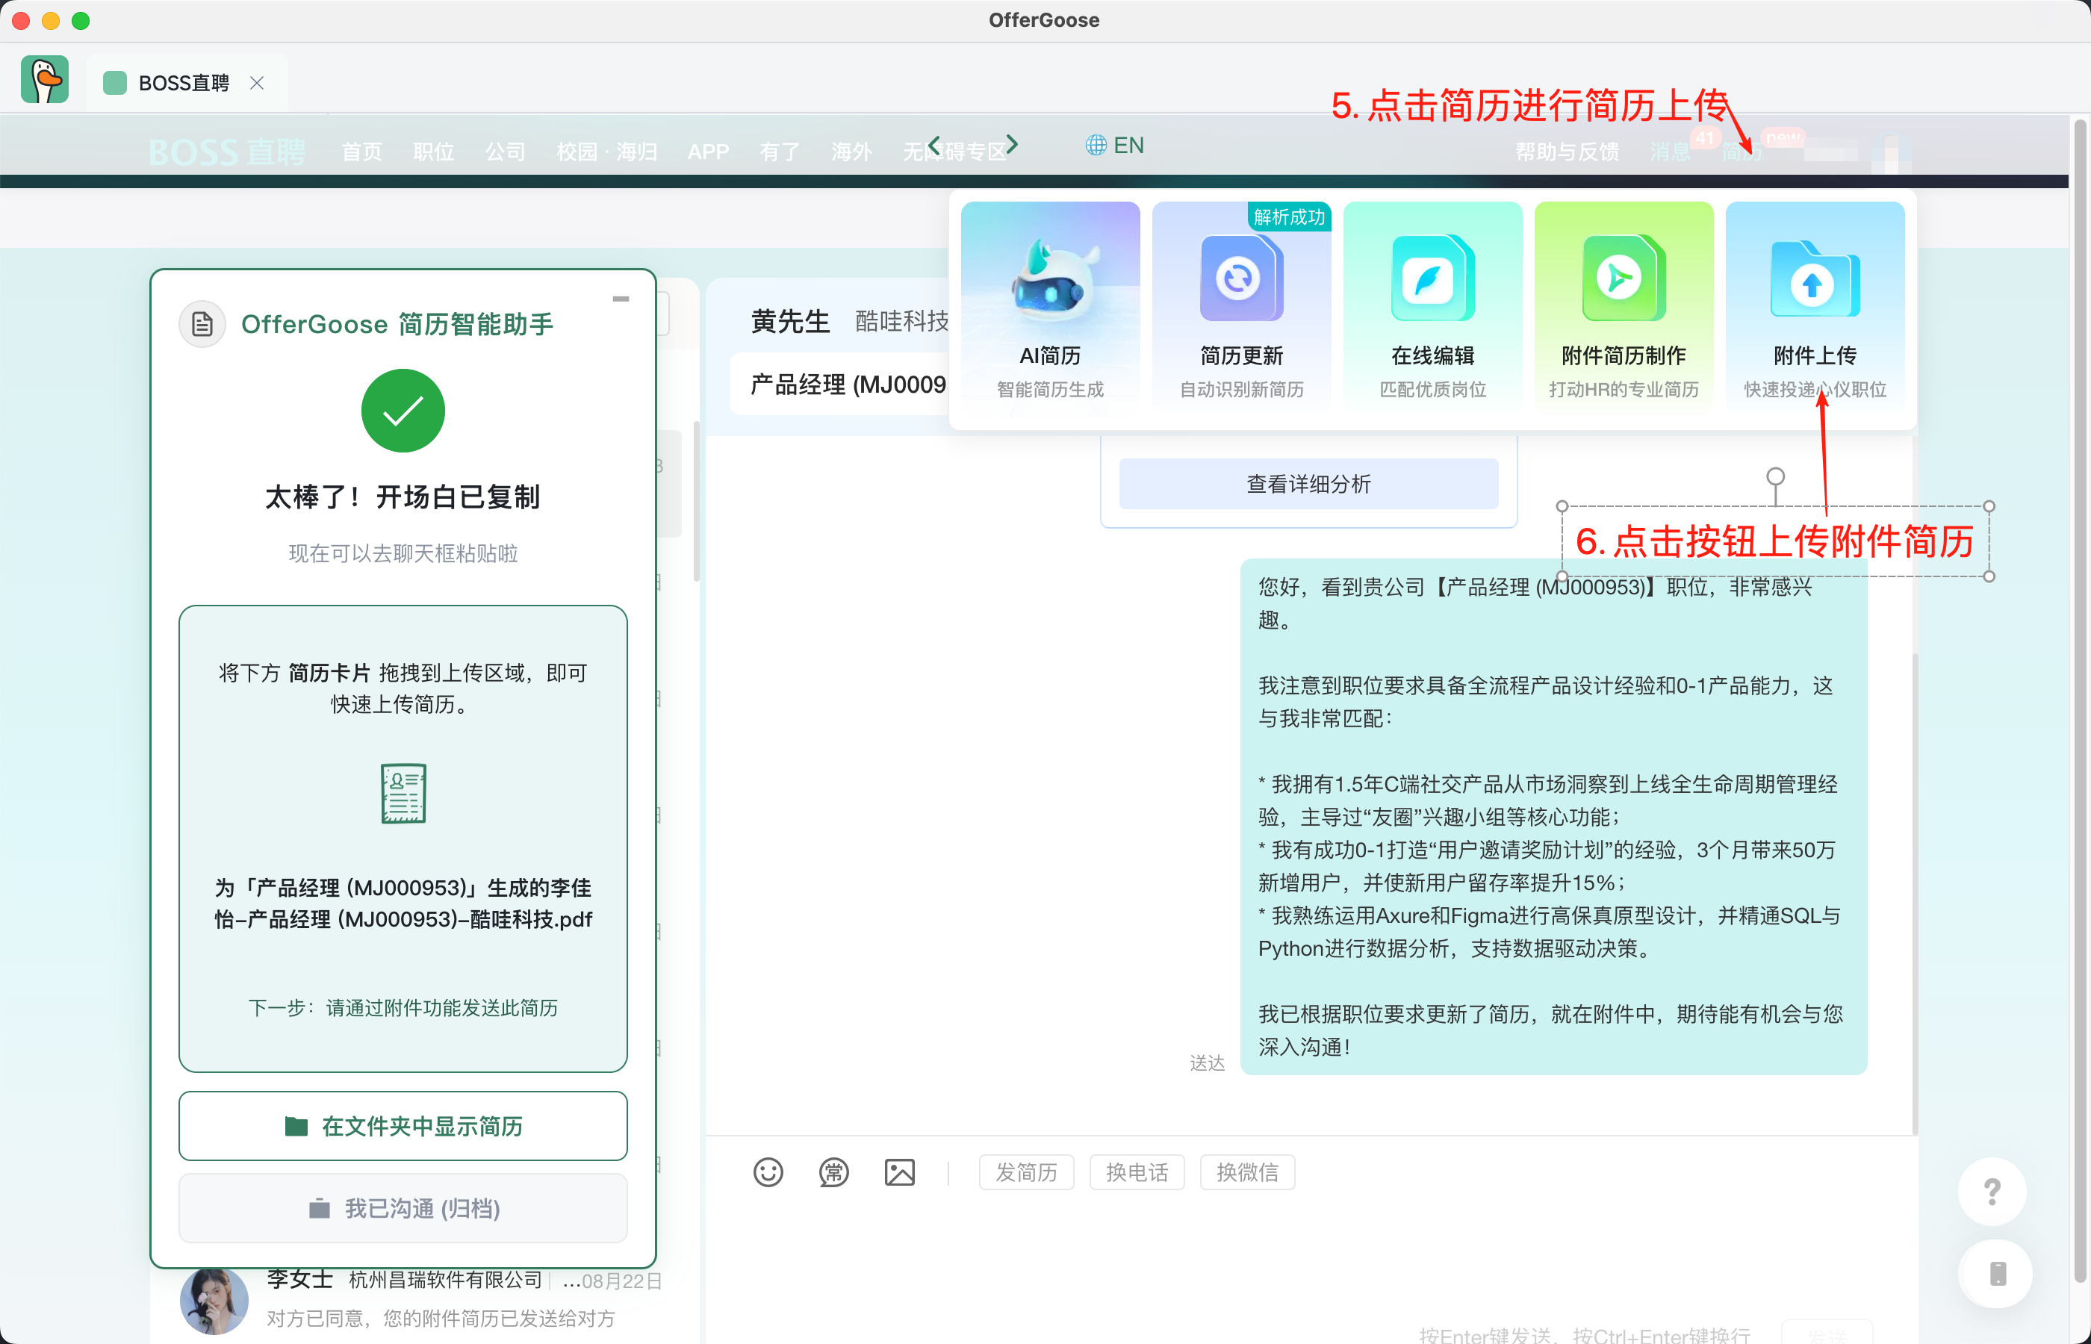The height and width of the screenshot is (1344, 2091).
Task: Click the question mark help button
Action: pyautogui.click(x=1992, y=1191)
